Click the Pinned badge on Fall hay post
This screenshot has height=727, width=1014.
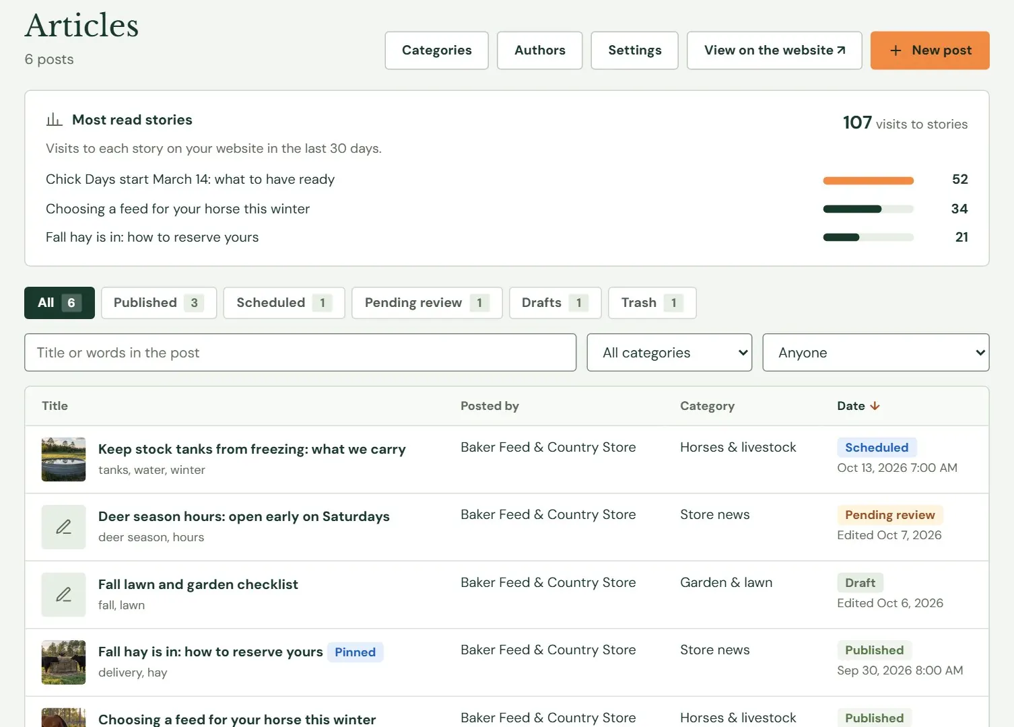pos(355,652)
